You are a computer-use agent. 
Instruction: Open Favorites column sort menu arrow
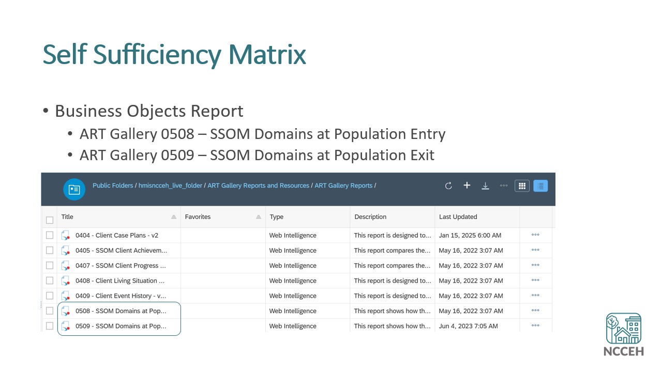coord(259,217)
